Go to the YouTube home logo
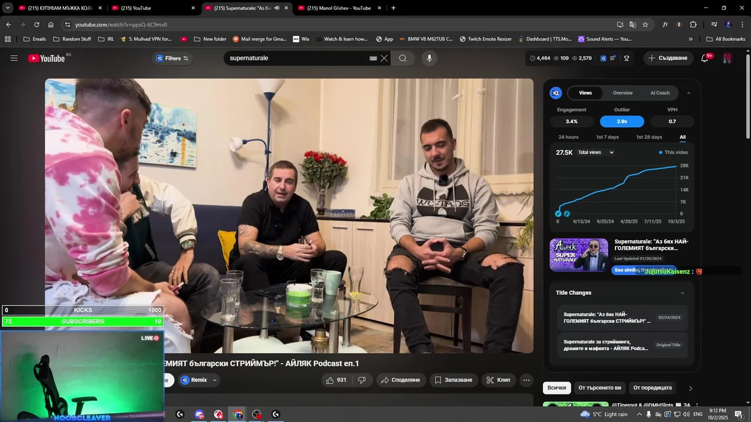The width and height of the screenshot is (751, 422). tap(46, 58)
